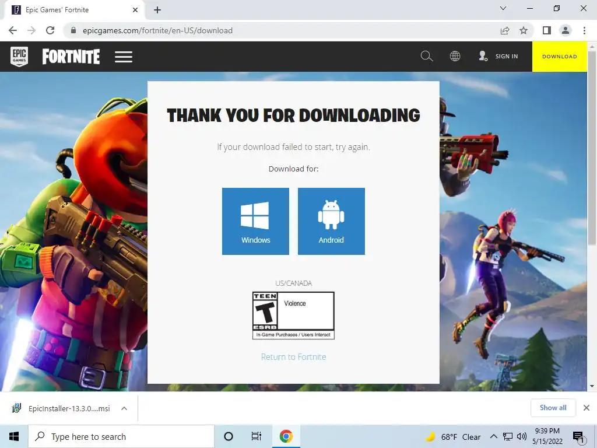The height and width of the screenshot is (448, 597).
Task: Open the weather 68°F Clear widget
Action: click(x=453, y=436)
